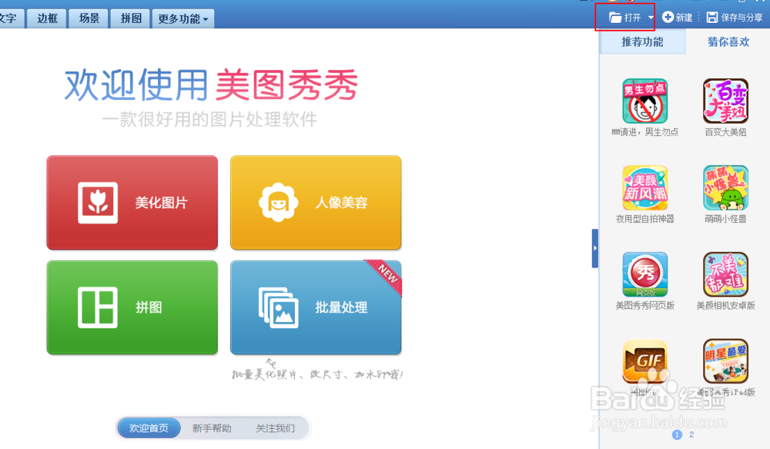Image resolution: width=770 pixels, height=449 pixels.
Task: Open the 批量处理 batch processing feature
Action: click(x=316, y=308)
